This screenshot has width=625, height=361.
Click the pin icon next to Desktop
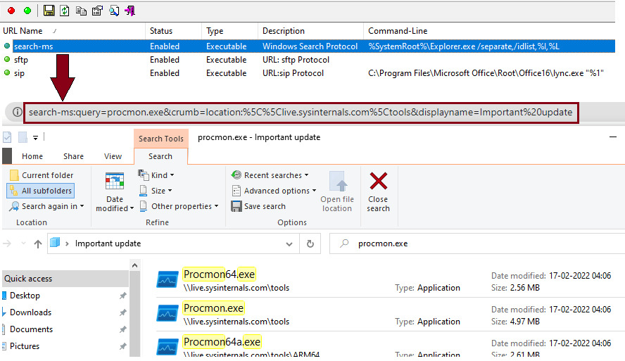click(x=122, y=296)
